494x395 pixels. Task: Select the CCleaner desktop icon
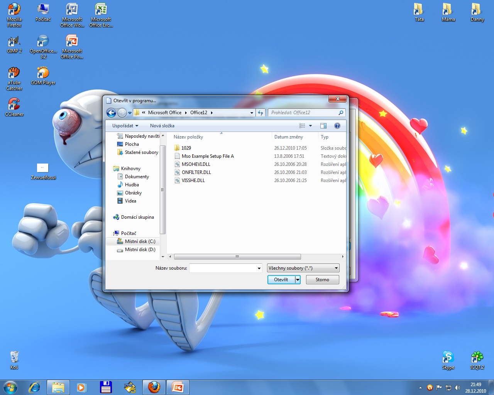pyautogui.click(x=14, y=107)
